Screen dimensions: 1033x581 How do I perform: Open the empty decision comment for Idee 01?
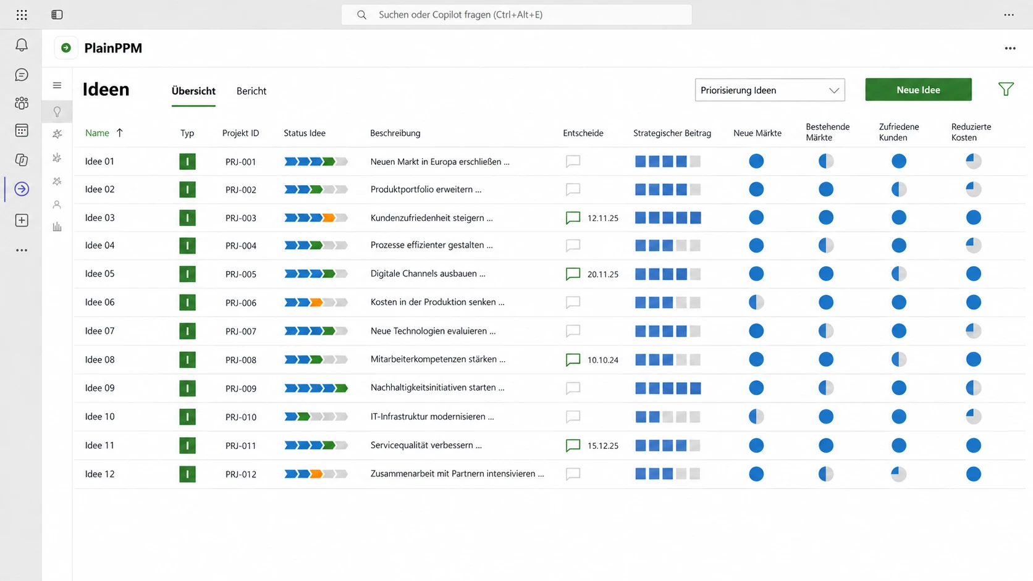point(573,162)
